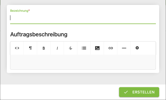
Task: Open the paragraph format options
Action: 30,48
